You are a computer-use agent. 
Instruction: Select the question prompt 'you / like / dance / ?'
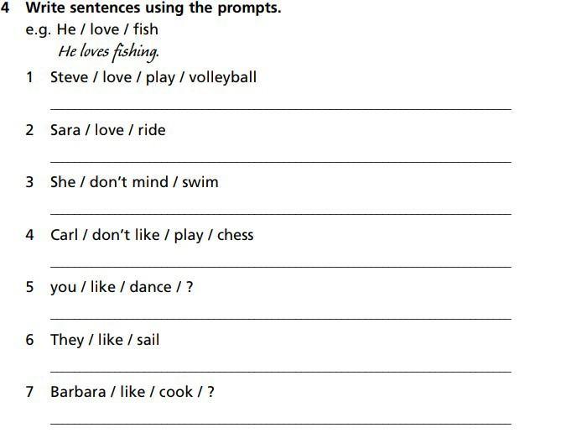[122, 287]
